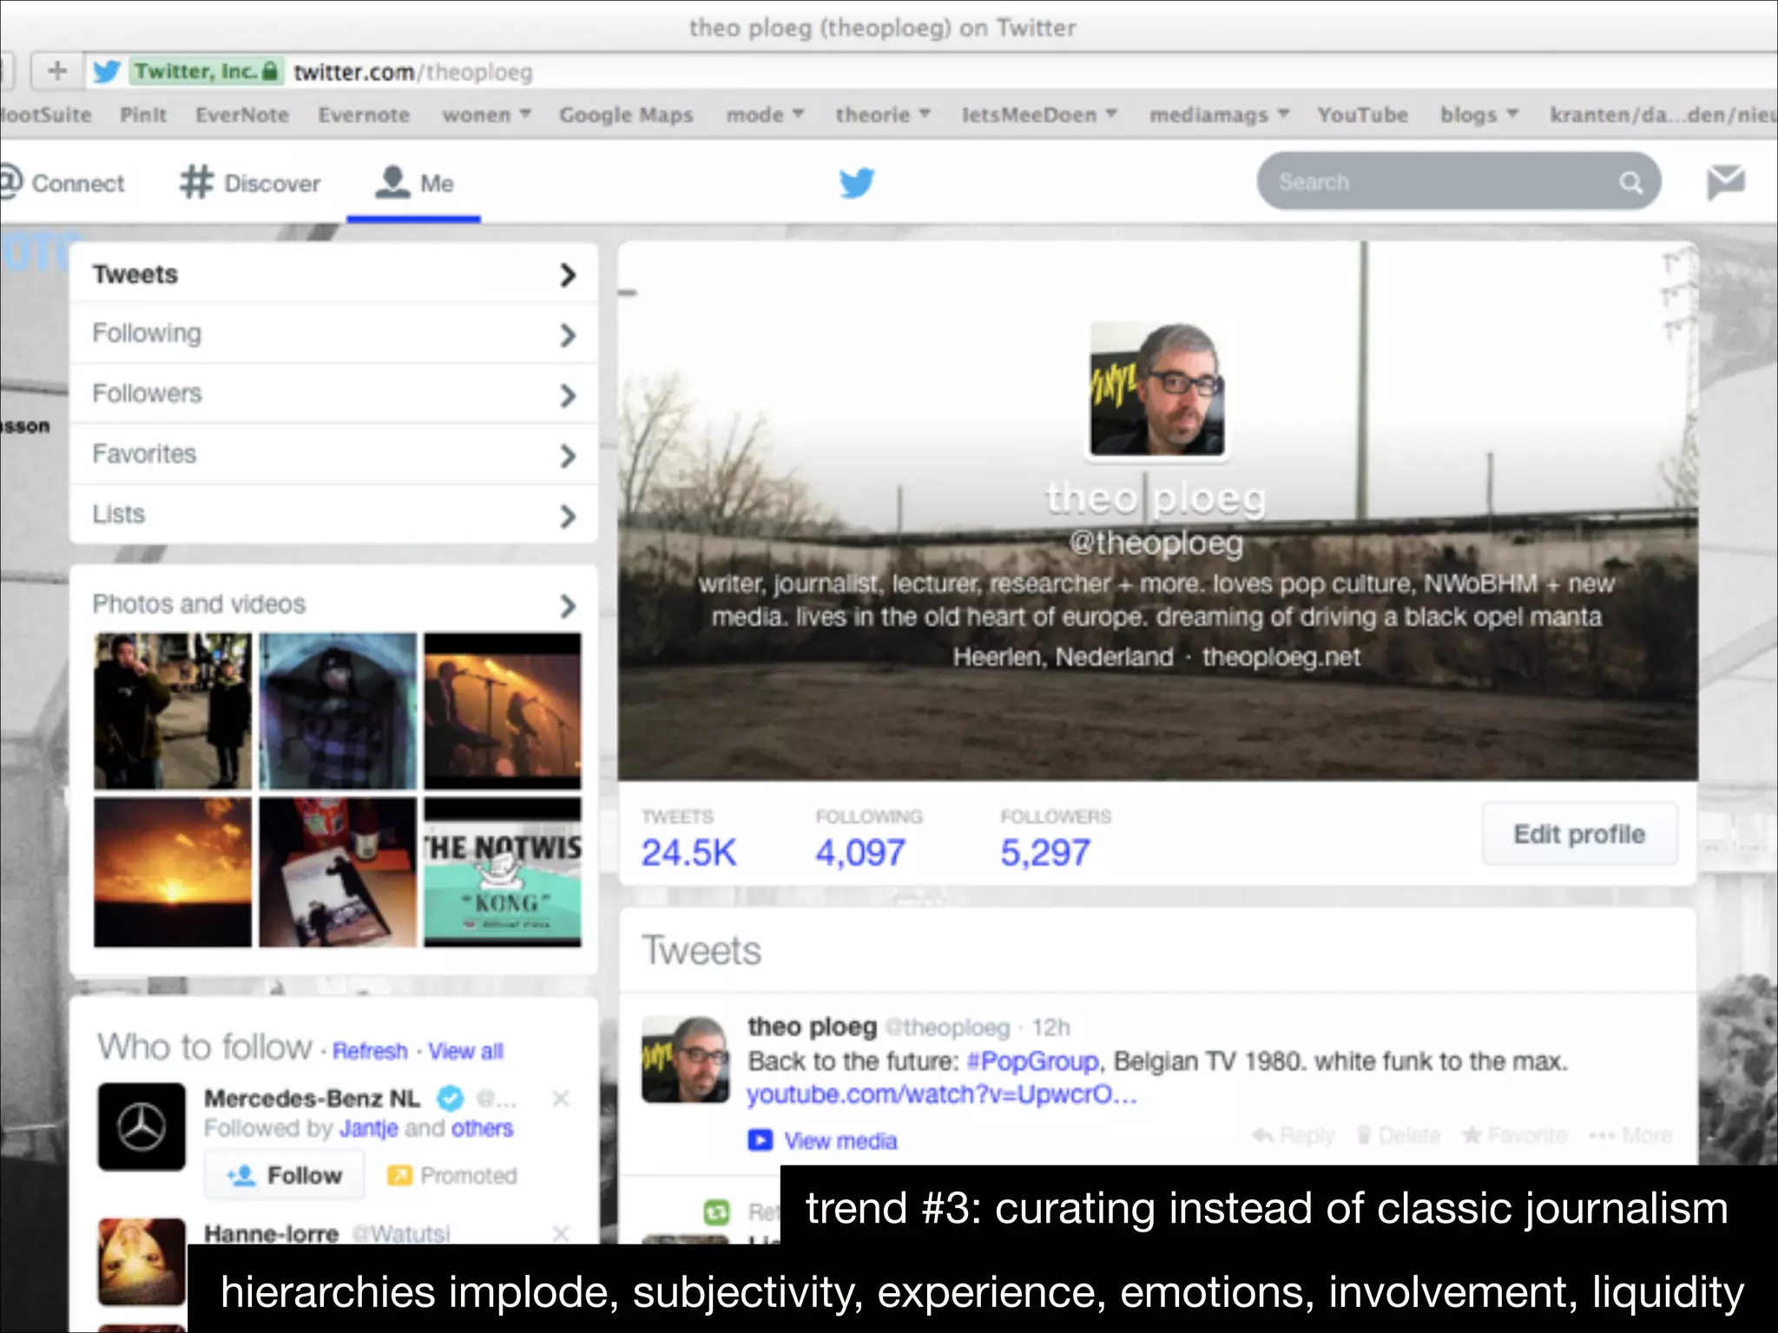Open sunset photo thumbnail
The image size is (1778, 1333).
coord(173,872)
